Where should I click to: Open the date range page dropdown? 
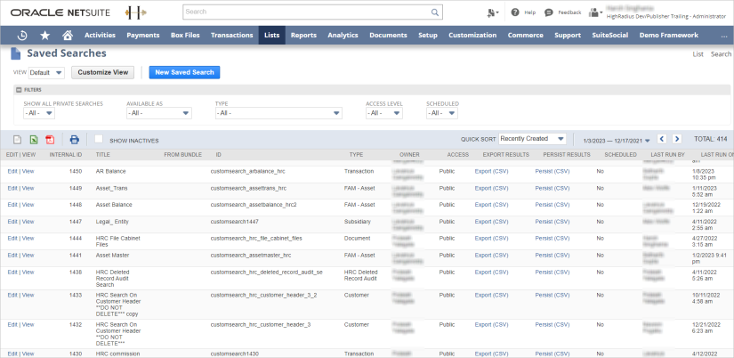[617, 140]
